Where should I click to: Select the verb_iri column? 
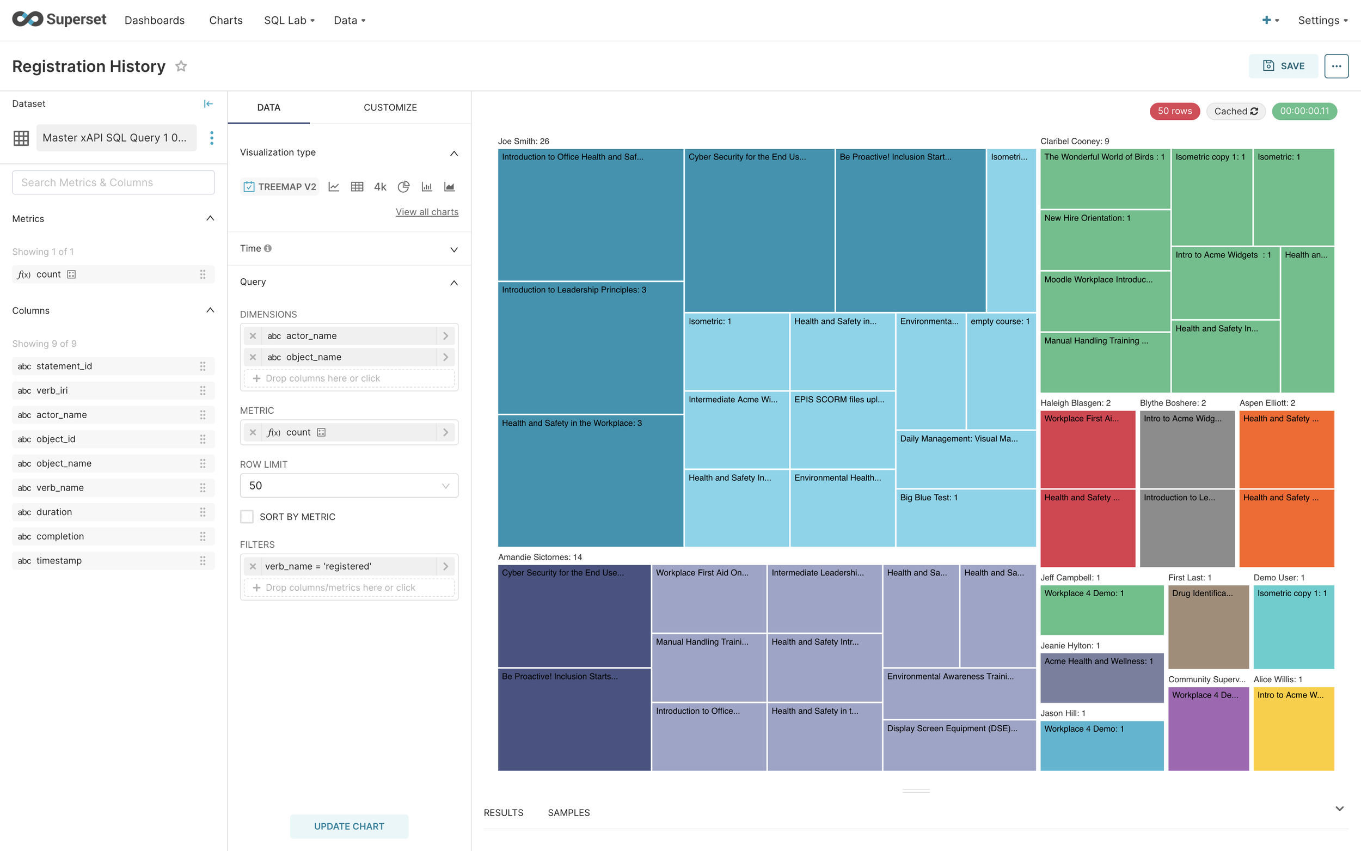113,390
